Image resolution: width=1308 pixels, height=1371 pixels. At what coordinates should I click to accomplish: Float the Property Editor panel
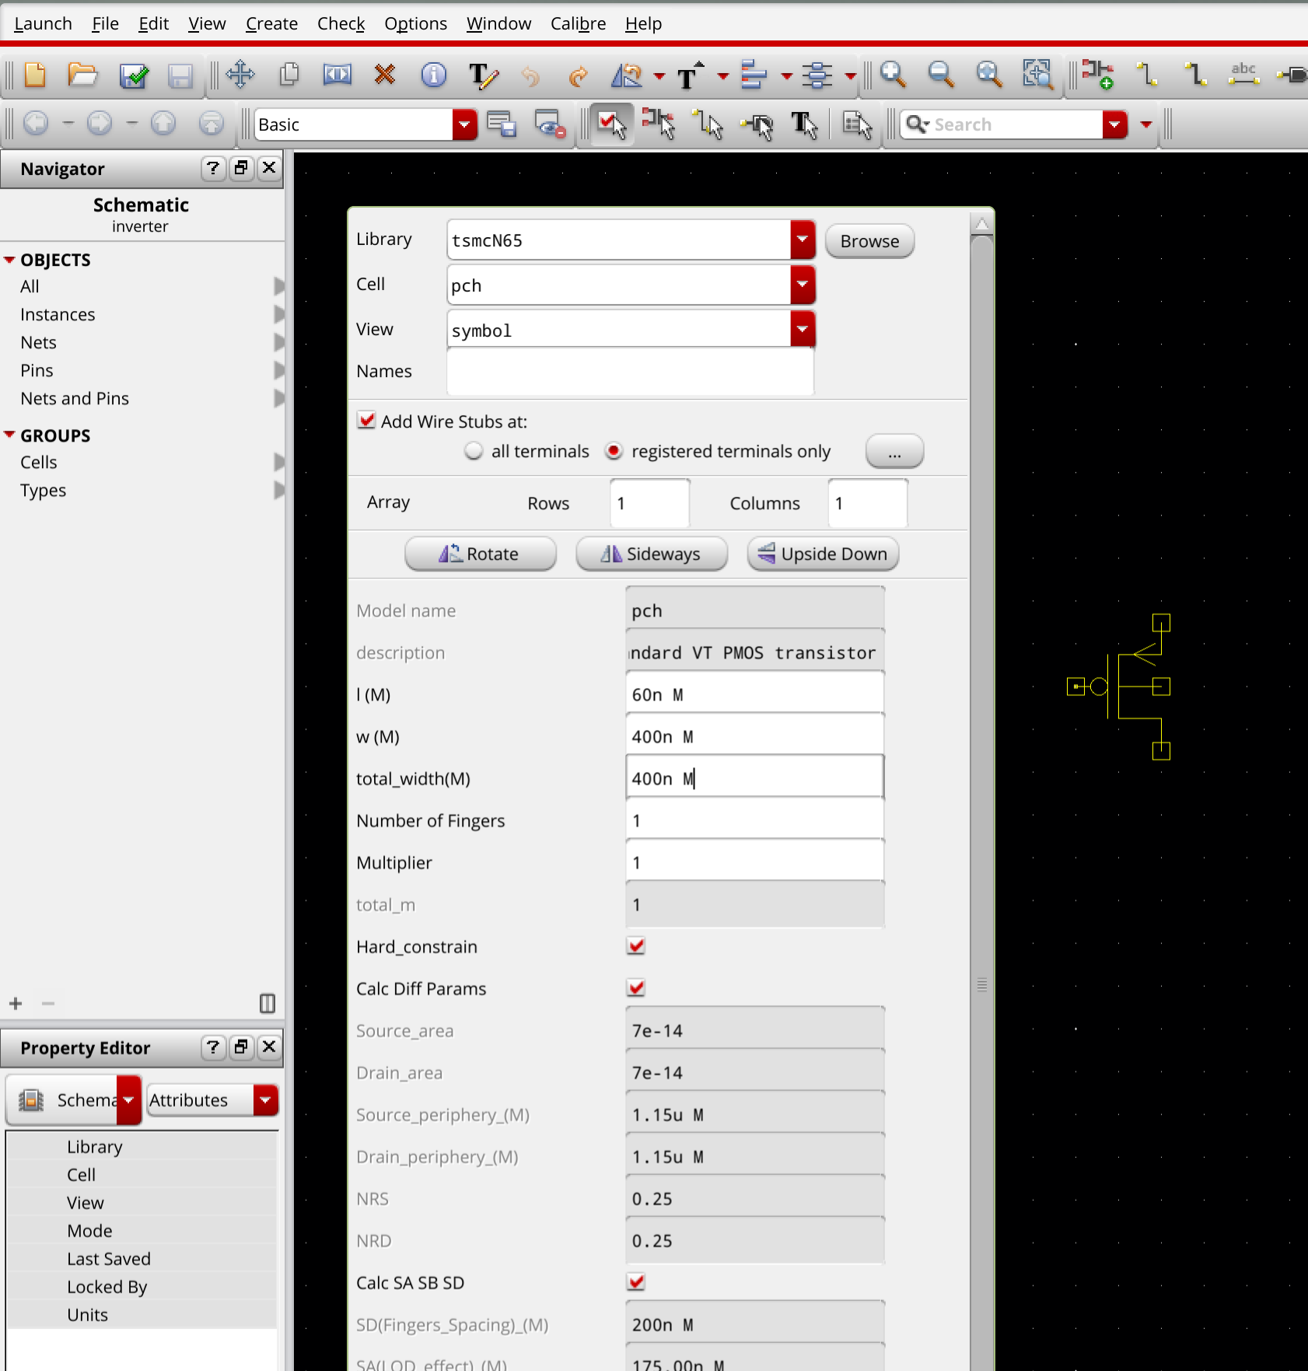tap(242, 1047)
